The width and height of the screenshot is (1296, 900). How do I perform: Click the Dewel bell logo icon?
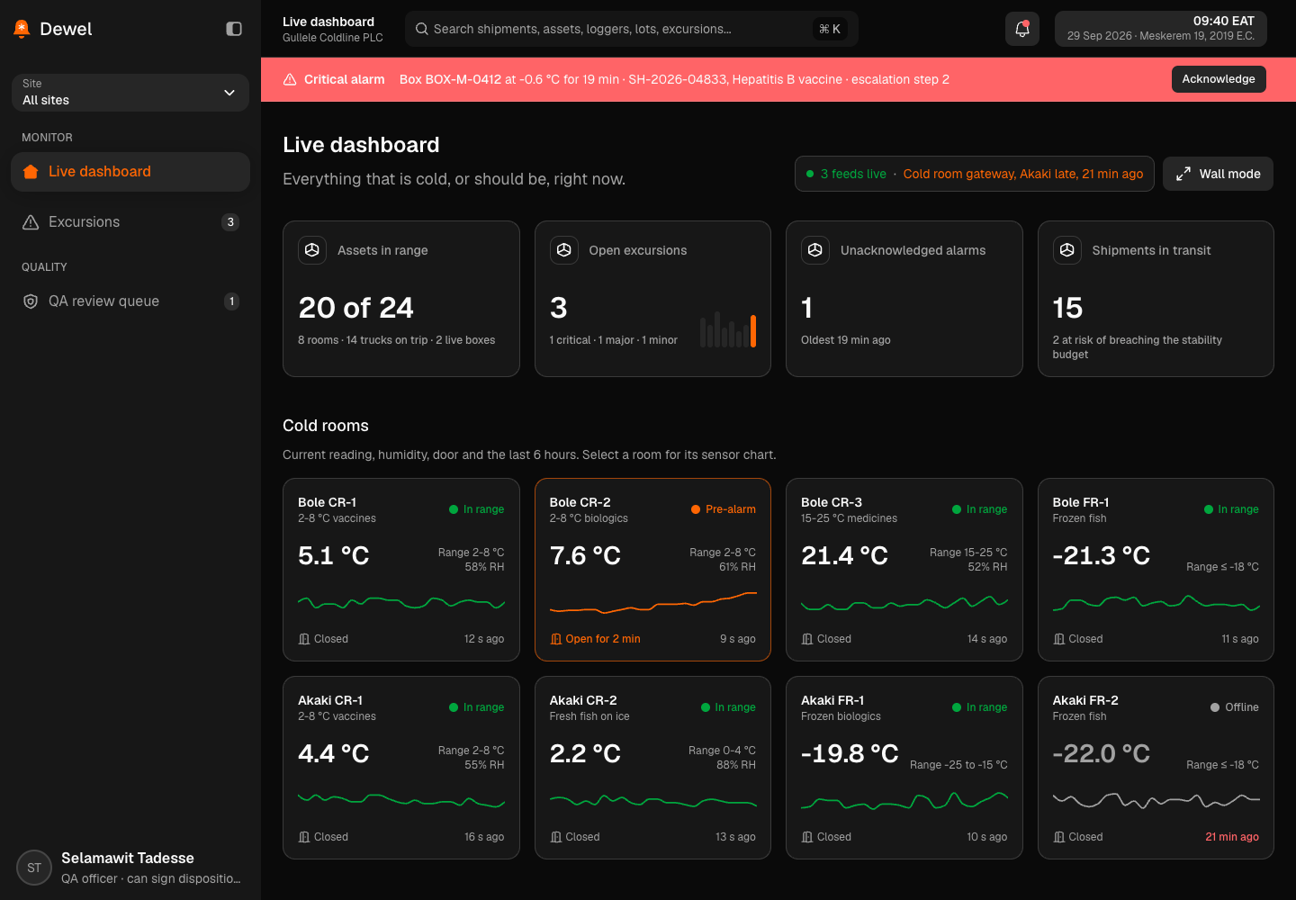click(22, 29)
